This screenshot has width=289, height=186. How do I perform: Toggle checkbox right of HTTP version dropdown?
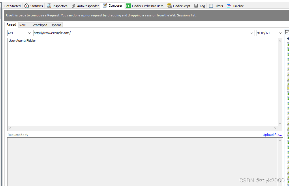pos(287,32)
